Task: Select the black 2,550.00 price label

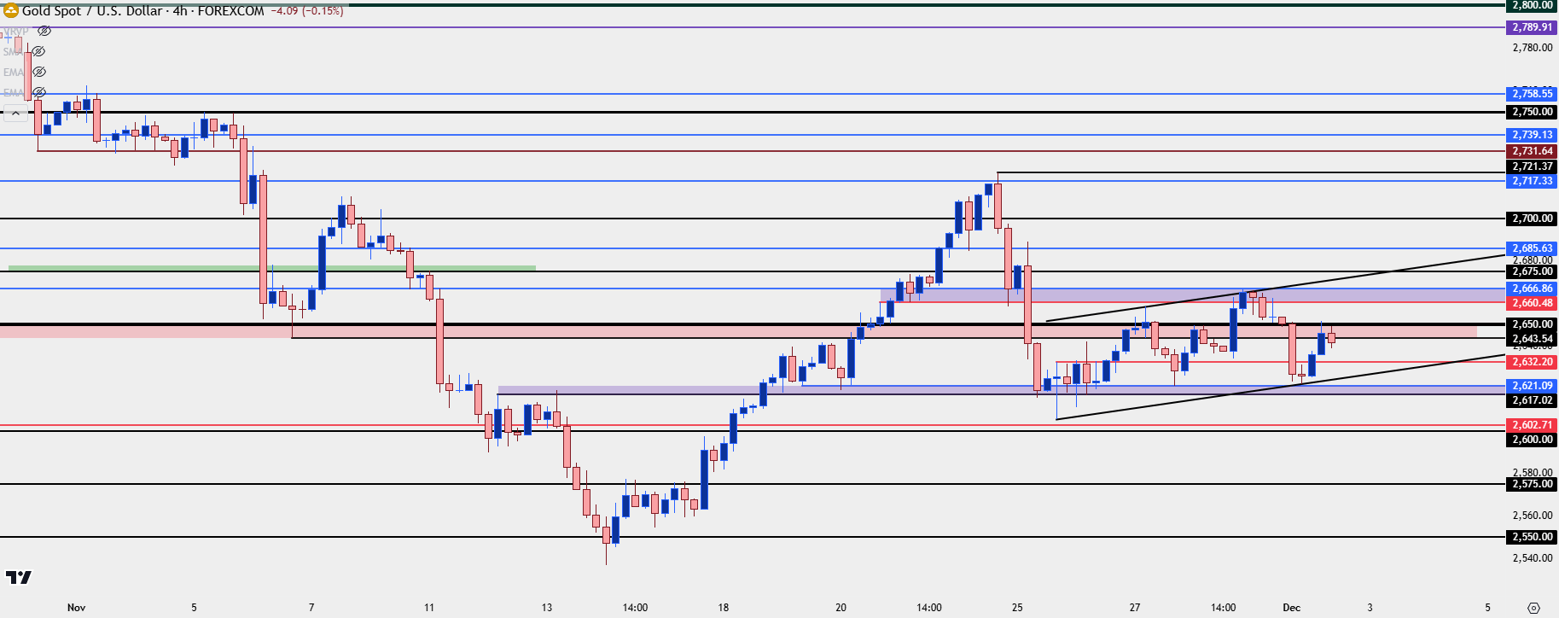Action: pyautogui.click(x=1533, y=537)
